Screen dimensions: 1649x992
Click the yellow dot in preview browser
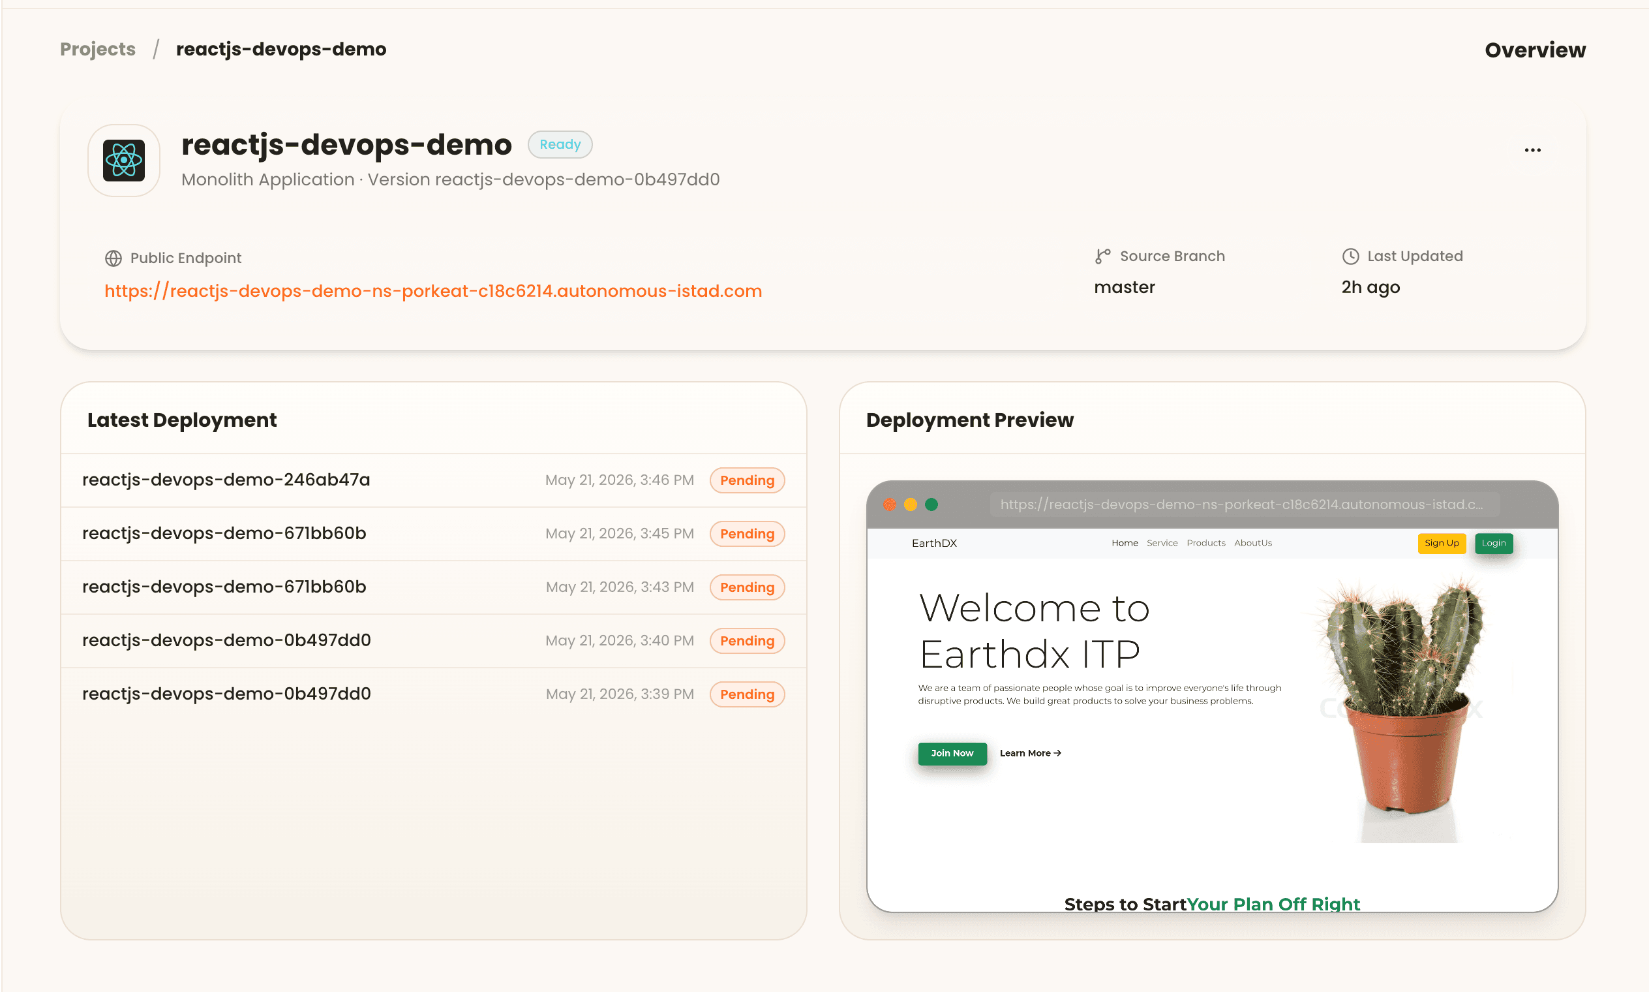tap(910, 504)
